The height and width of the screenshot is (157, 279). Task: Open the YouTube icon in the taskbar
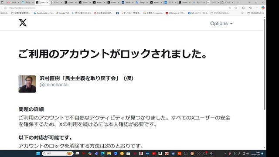154,154
